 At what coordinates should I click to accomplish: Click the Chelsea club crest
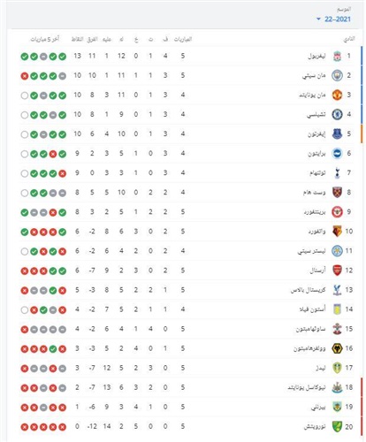[x=337, y=114]
